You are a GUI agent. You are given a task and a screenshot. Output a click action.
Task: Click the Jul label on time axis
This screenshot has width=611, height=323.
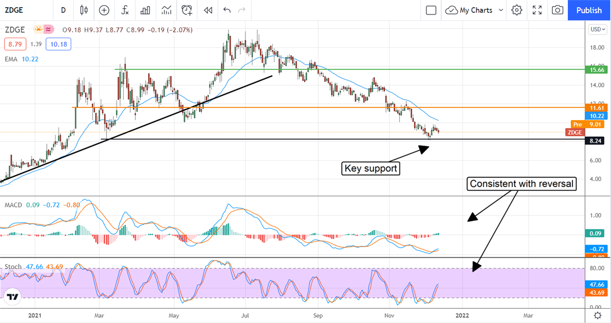tap(246, 315)
